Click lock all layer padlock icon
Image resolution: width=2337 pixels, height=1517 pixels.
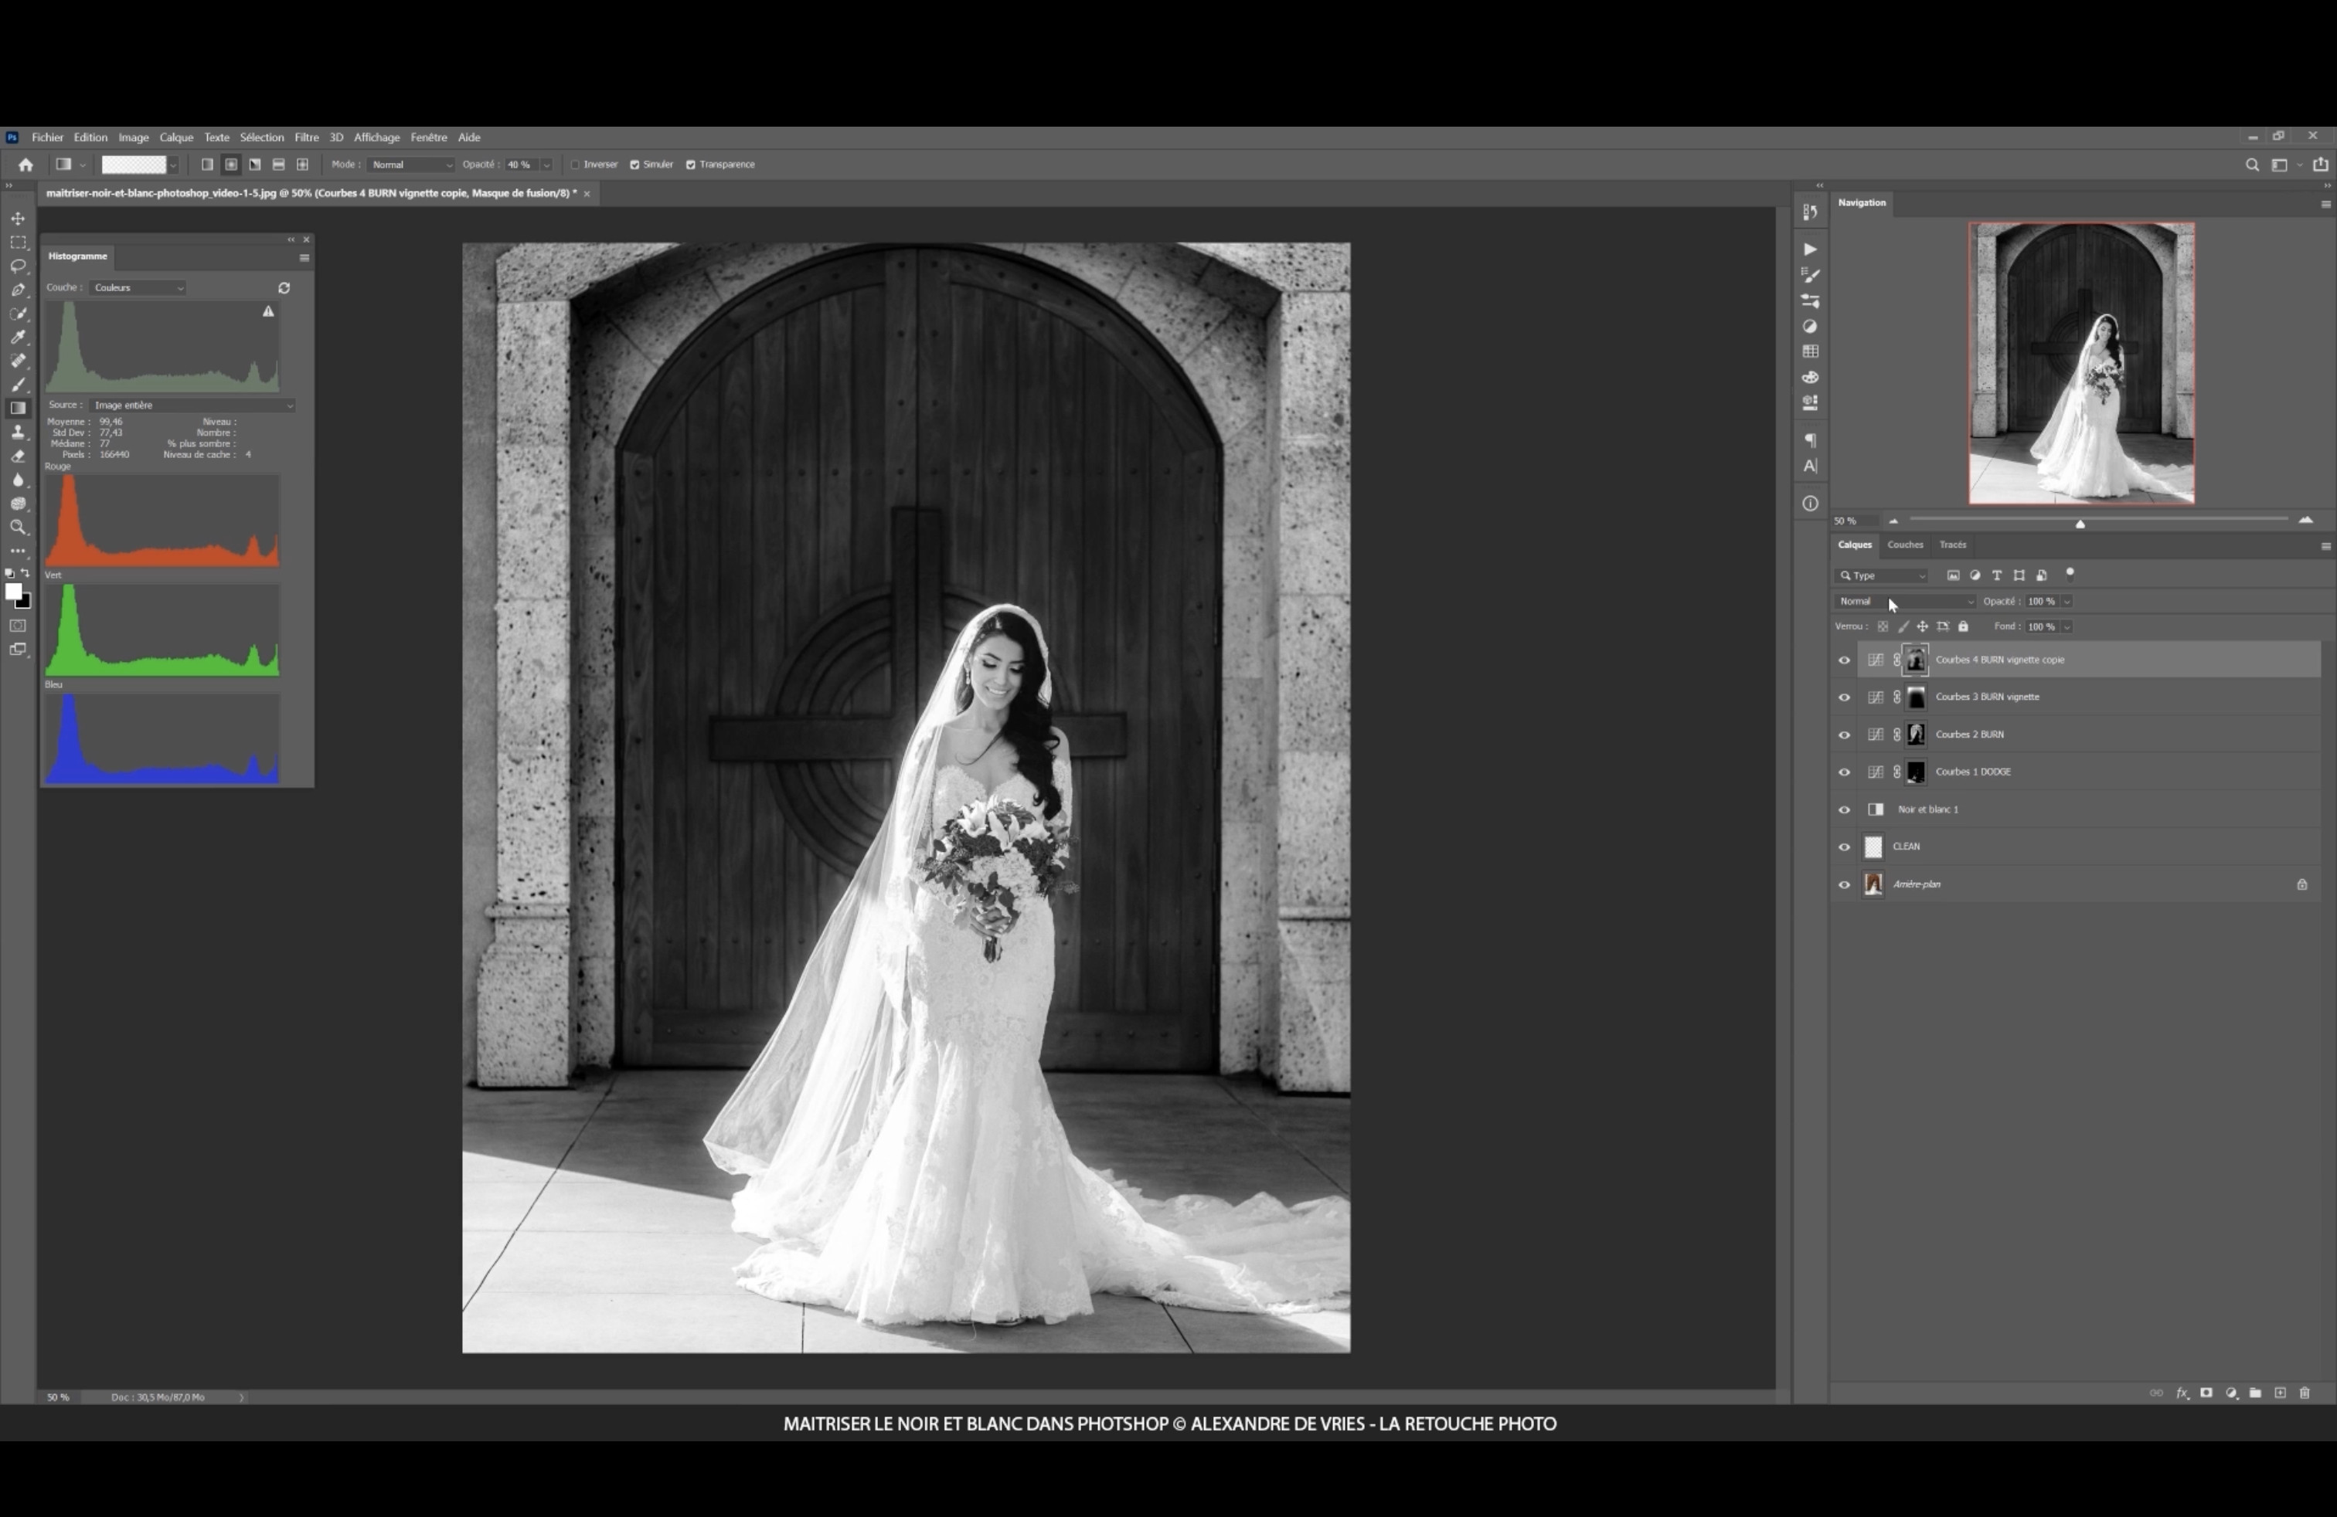pyautogui.click(x=1963, y=627)
